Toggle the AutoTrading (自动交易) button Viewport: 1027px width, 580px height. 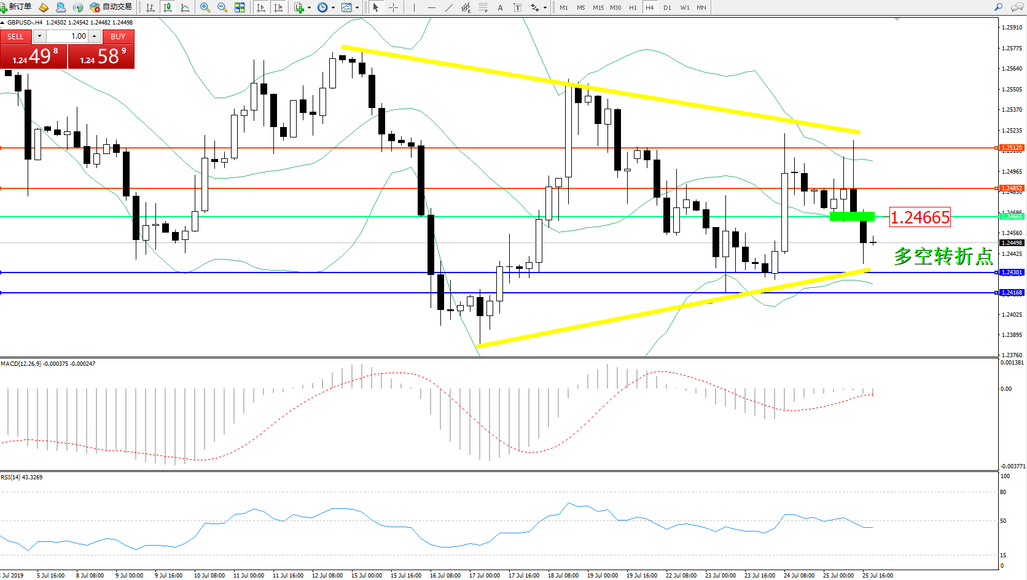click(111, 7)
